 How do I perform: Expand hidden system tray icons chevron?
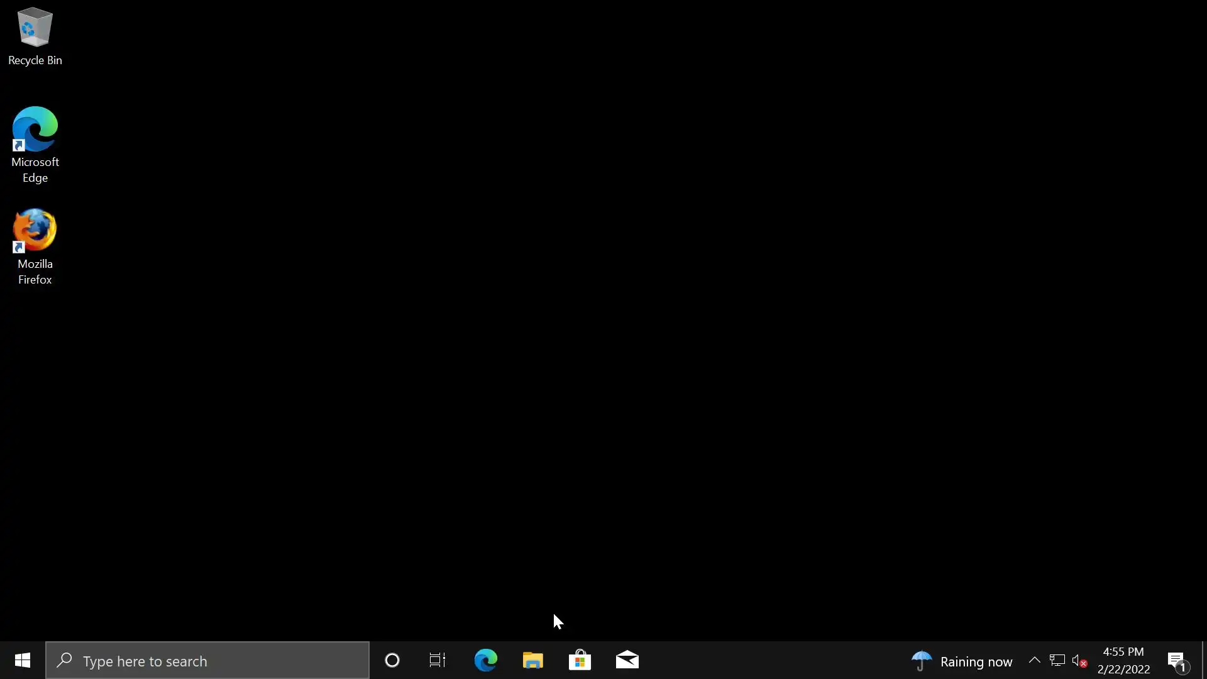(1034, 660)
